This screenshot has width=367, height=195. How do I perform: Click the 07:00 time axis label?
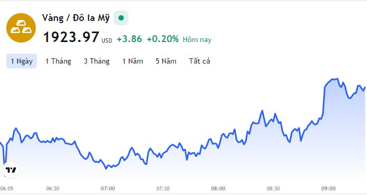pos(108,189)
